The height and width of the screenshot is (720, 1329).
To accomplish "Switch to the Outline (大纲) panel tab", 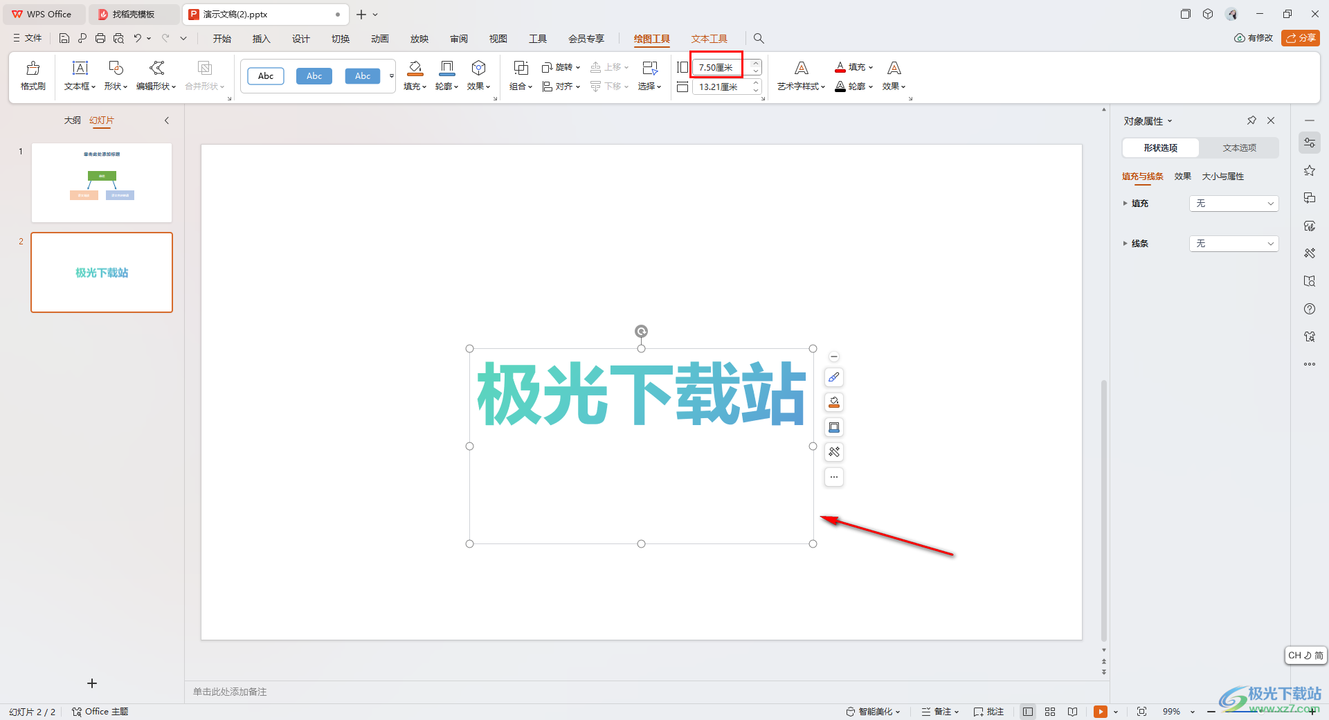I will [x=72, y=120].
